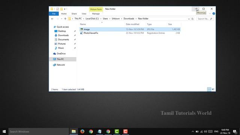Click 'This PC' in the address breadcrumb
This screenshot has width=240, height=135.
point(78,19)
